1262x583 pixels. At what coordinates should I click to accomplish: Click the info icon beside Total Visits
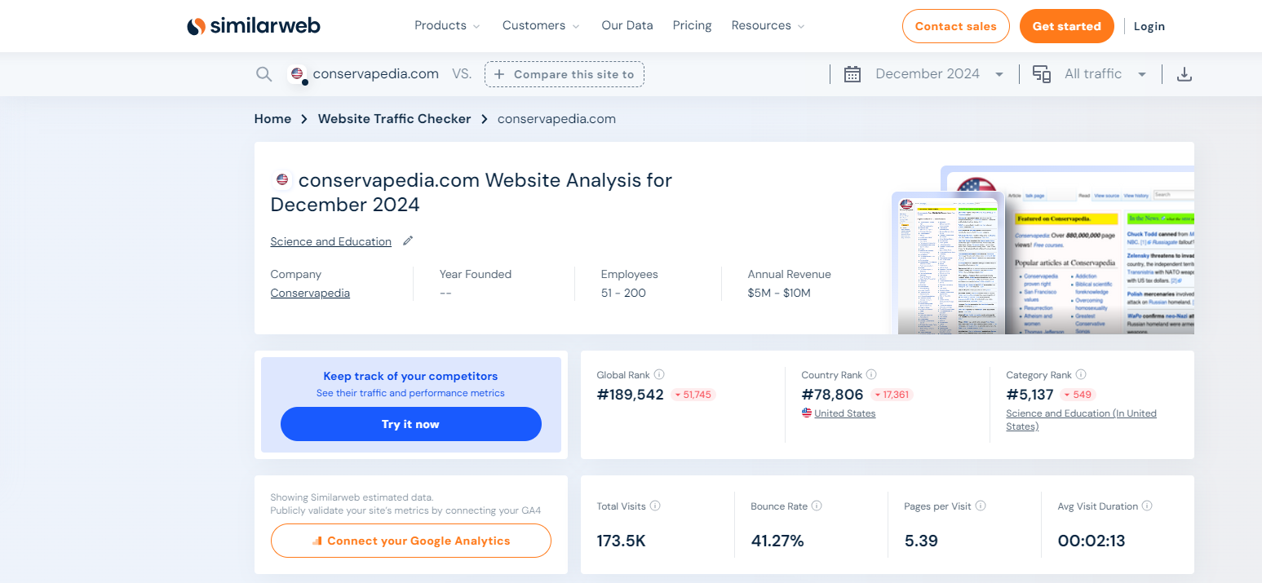pyautogui.click(x=655, y=506)
